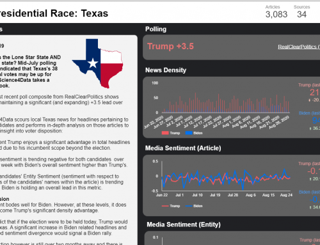Click the Texas flag map image

(x=97, y=63)
